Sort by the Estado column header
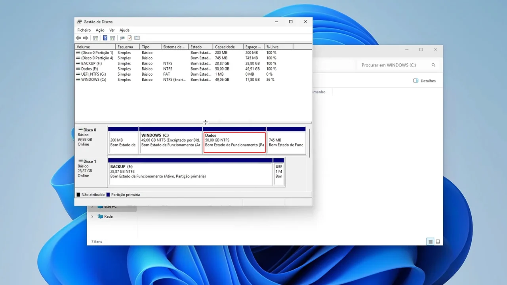This screenshot has height=285, width=507. click(200, 47)
